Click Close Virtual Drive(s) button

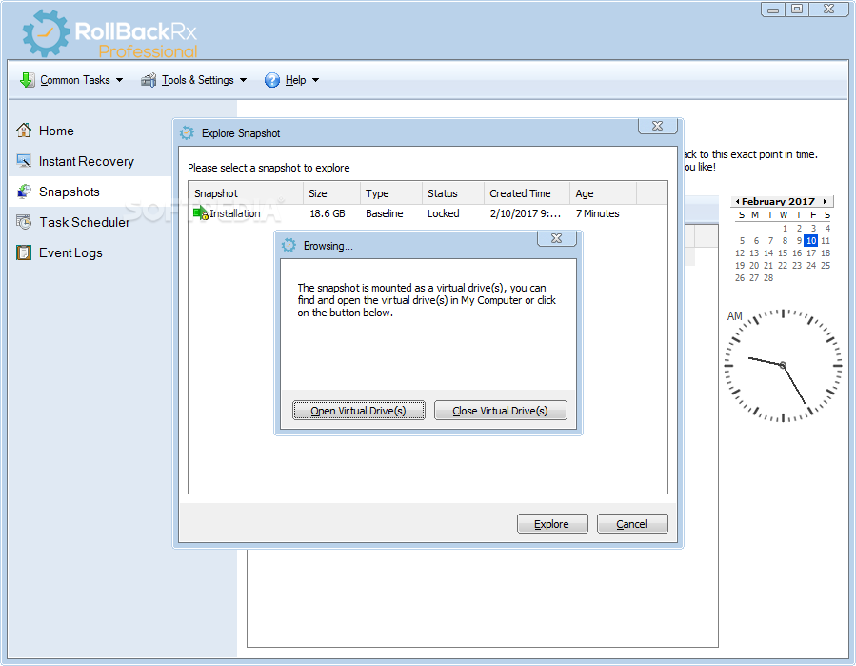[501, 411]
